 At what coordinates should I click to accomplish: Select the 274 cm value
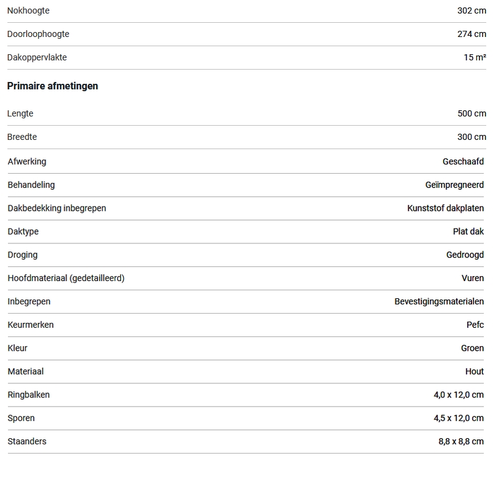tap(471, 35)
